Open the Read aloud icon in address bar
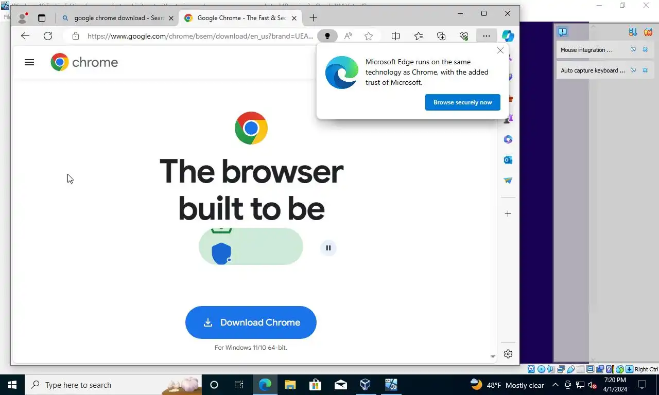The height and width of the screenshot is (395, 659). (348, 36)
